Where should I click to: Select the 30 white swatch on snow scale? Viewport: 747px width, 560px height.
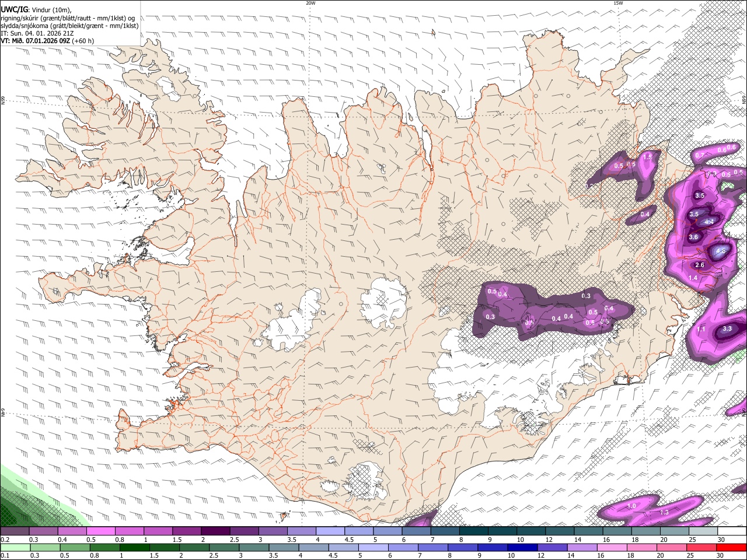[732, 531]
